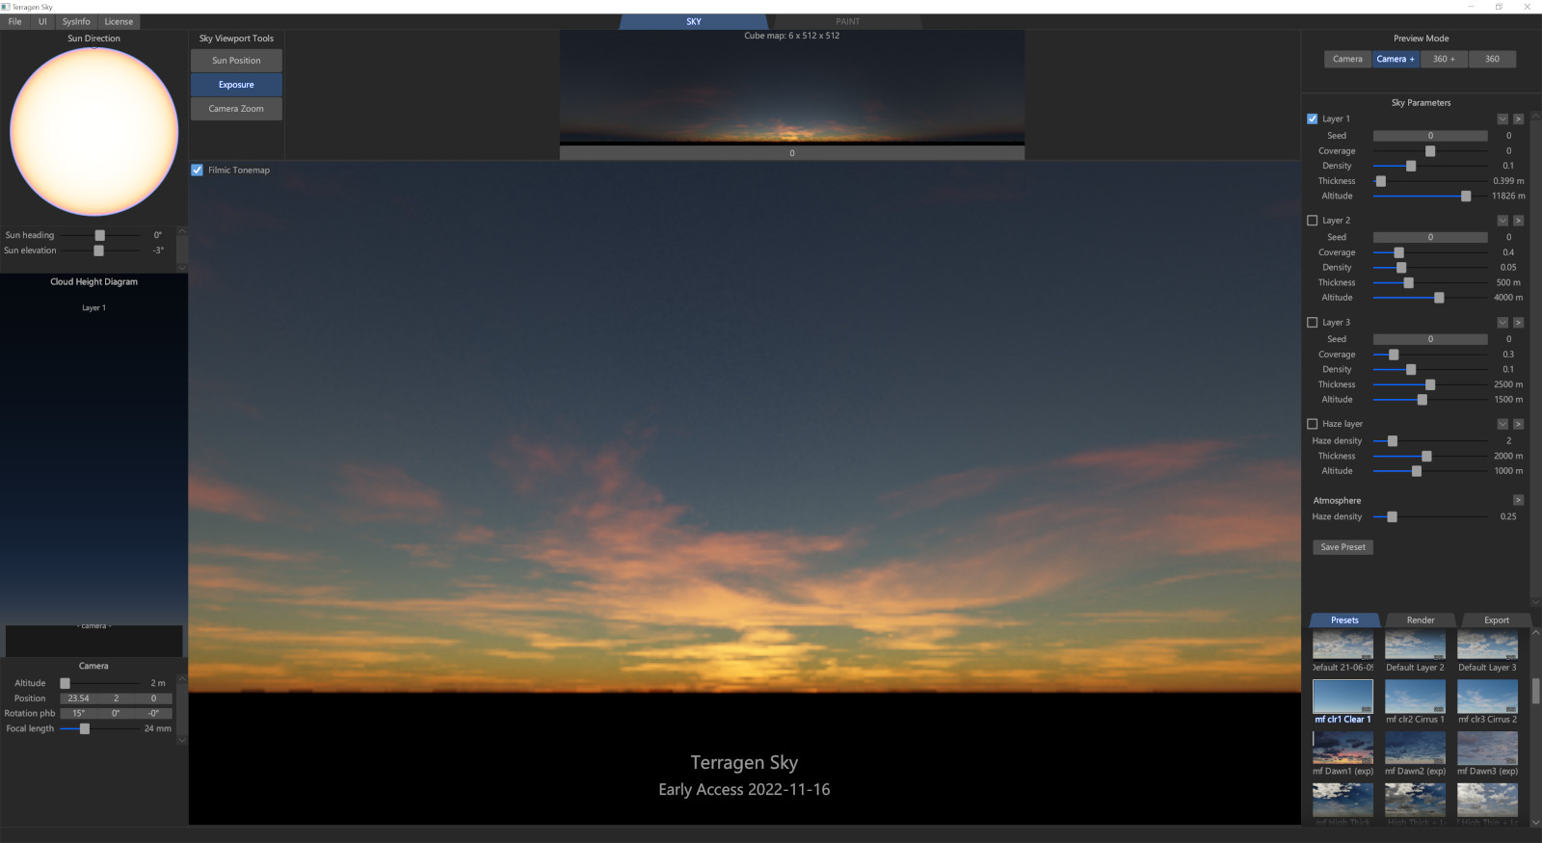1542x843 pixels.
Task: Click the '>' arrow button for Layer 2
Action: point(1518,221)
